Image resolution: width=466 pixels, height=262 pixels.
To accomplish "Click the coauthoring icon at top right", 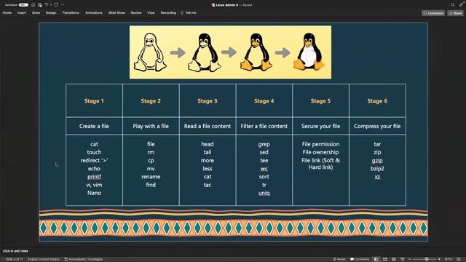I will 461,5.
